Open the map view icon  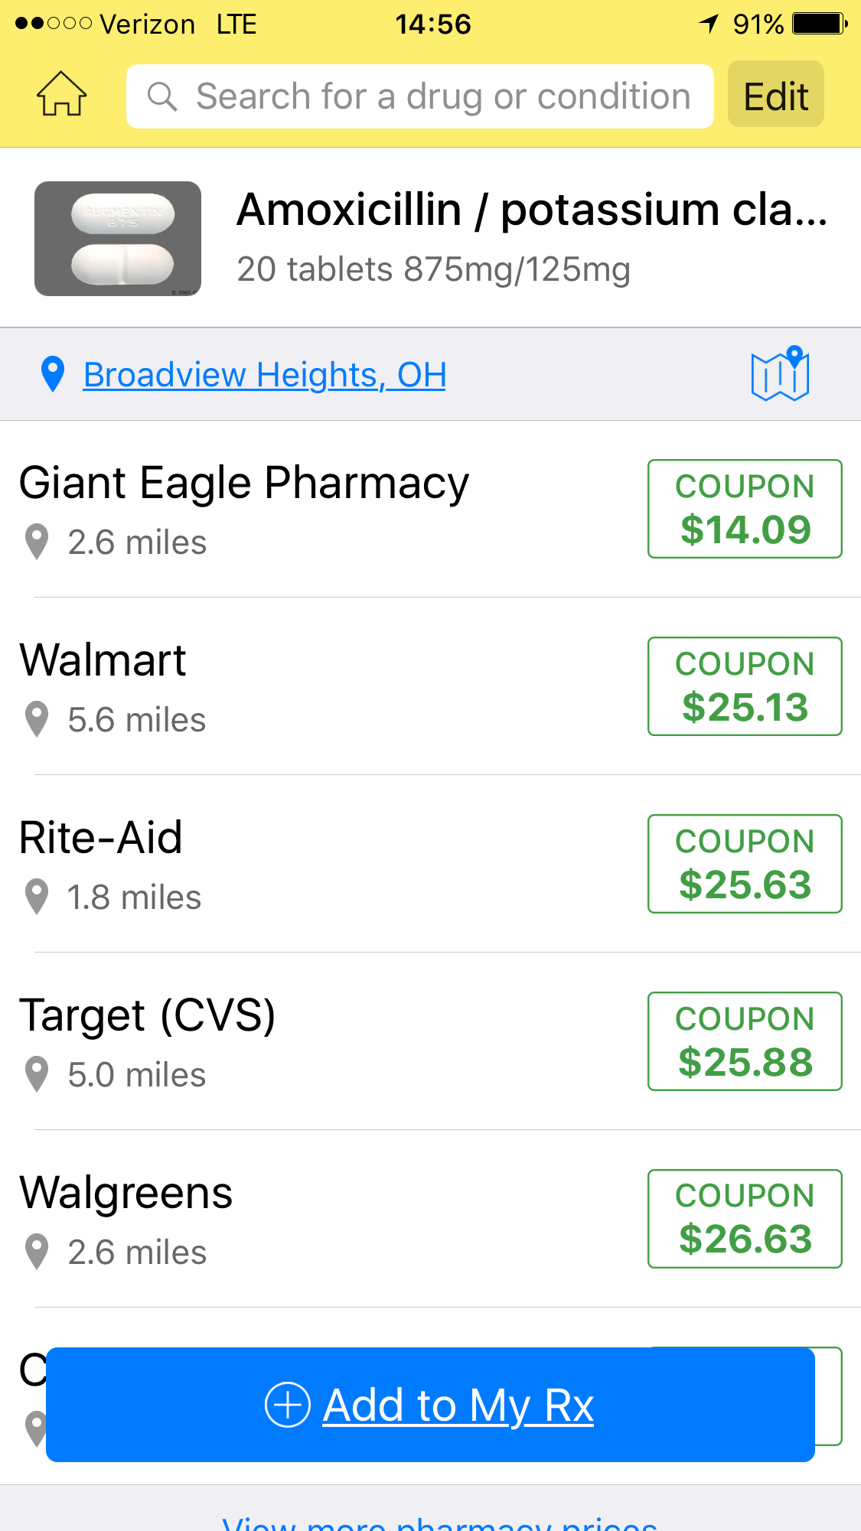(x=780, y=374)
